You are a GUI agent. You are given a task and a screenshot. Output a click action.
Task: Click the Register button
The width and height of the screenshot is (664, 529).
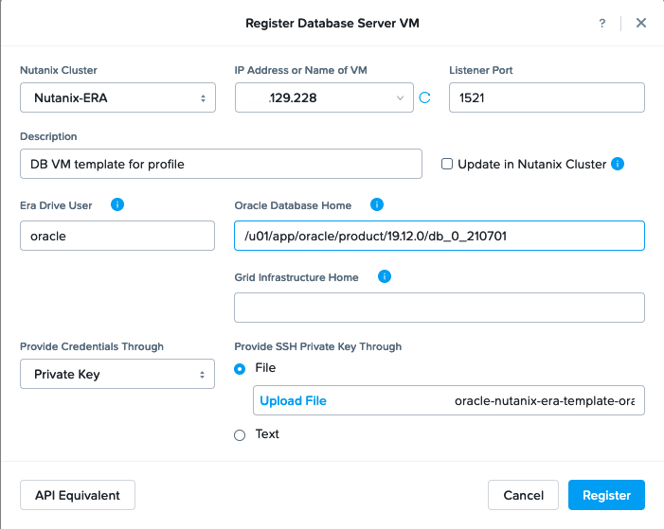606,495
